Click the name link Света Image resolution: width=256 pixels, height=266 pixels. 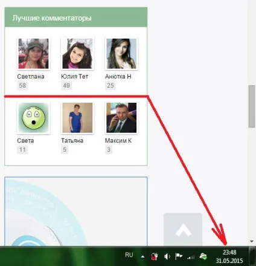25,140
